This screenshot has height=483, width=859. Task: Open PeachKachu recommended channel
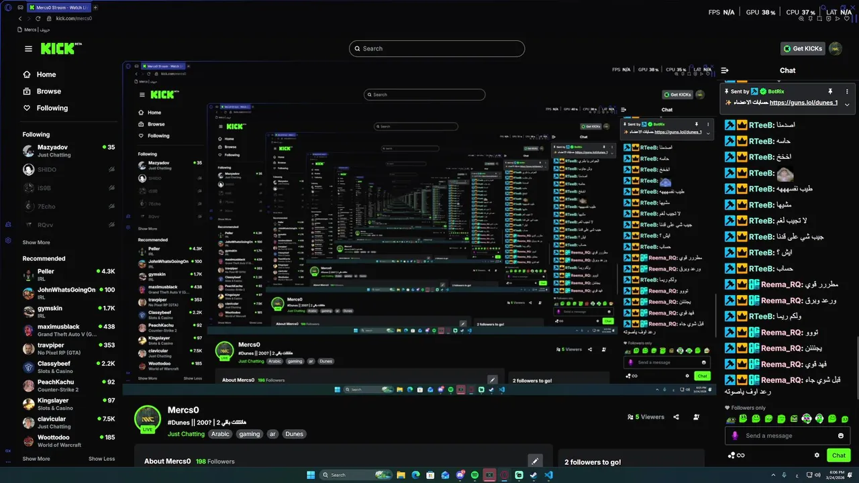point(68,385)
